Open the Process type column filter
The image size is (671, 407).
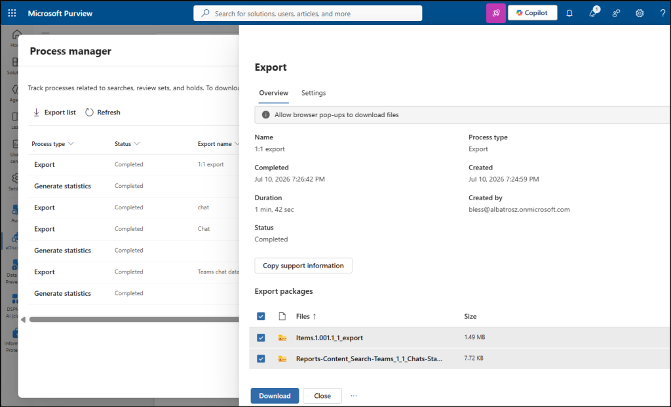pos(71,144)
